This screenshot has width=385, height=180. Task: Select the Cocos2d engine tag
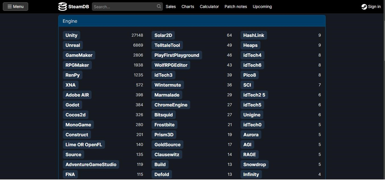pos(76,115)
